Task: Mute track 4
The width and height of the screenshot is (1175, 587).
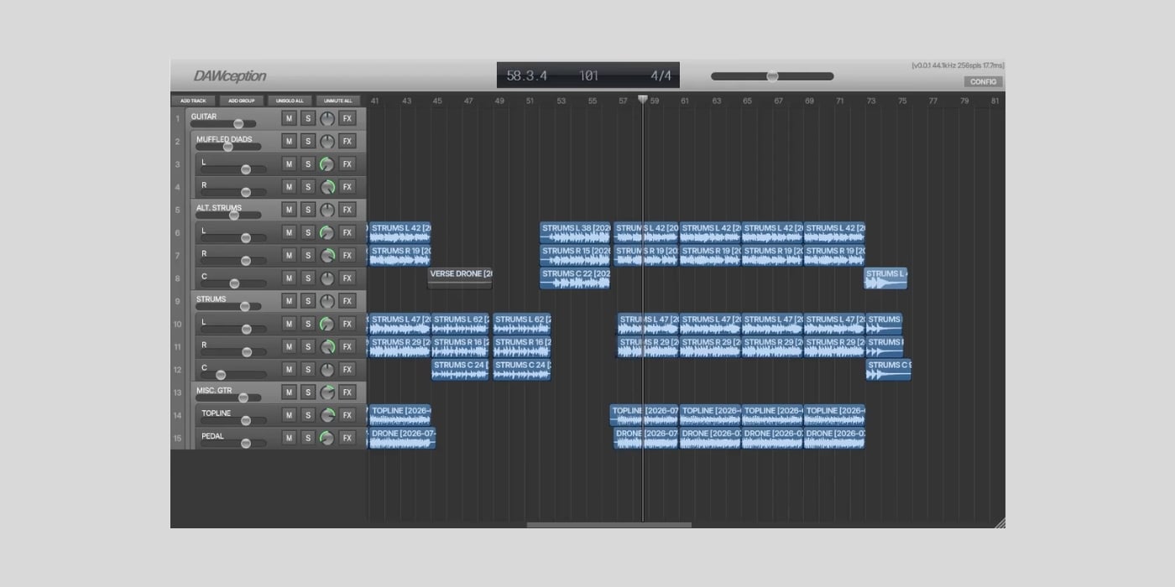Action: [x=289, y=187]
